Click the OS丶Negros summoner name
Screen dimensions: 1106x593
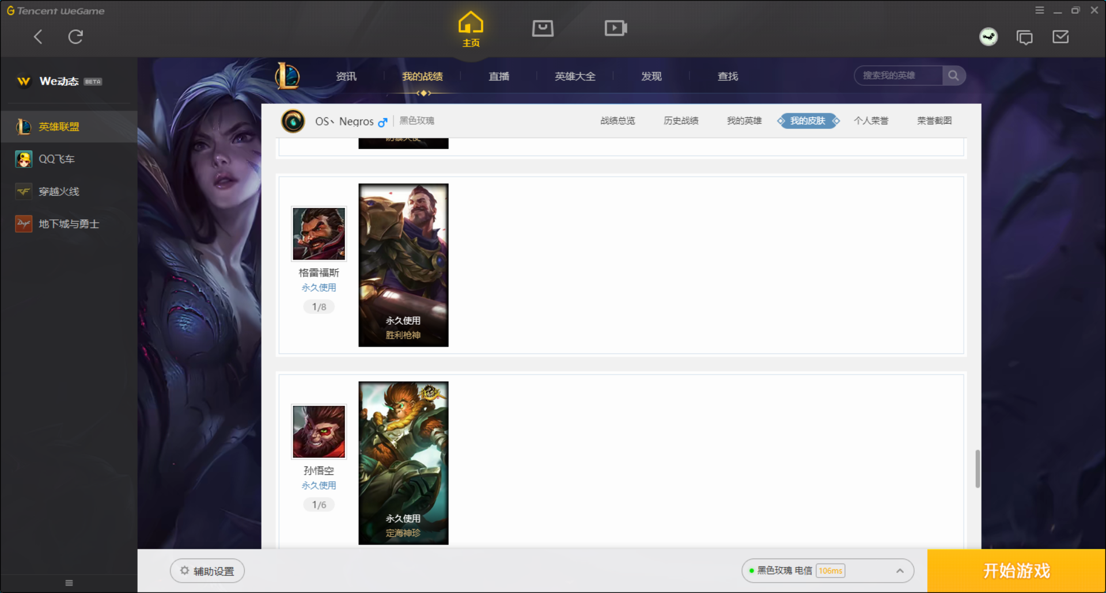pos(344,121)
